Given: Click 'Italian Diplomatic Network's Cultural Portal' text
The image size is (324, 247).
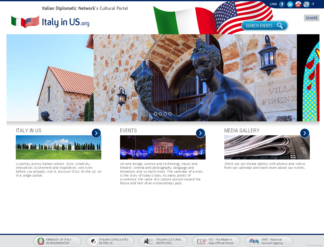Looking at the screenshot, I should 85,8.
